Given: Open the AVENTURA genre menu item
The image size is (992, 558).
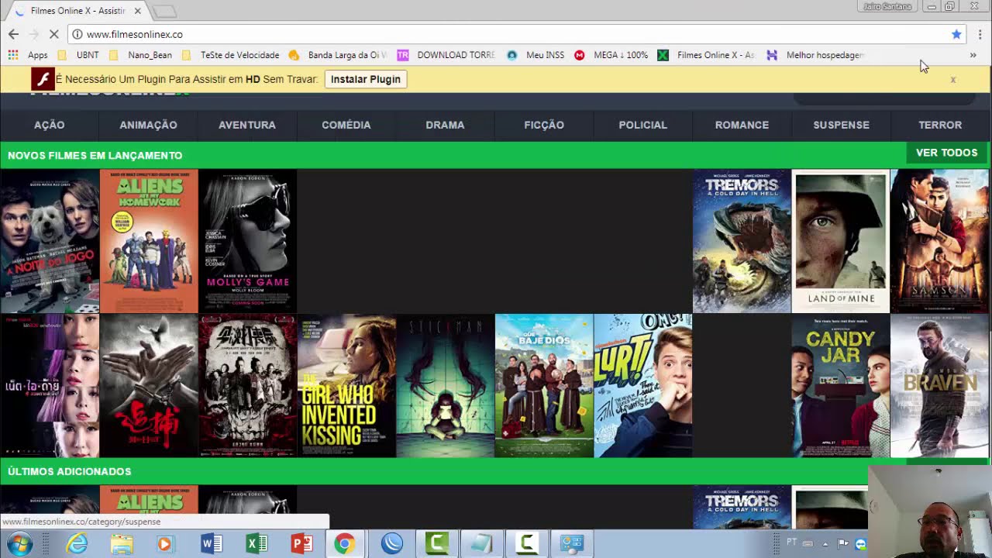Looking at the screenshot, I should tap(247, 125).
